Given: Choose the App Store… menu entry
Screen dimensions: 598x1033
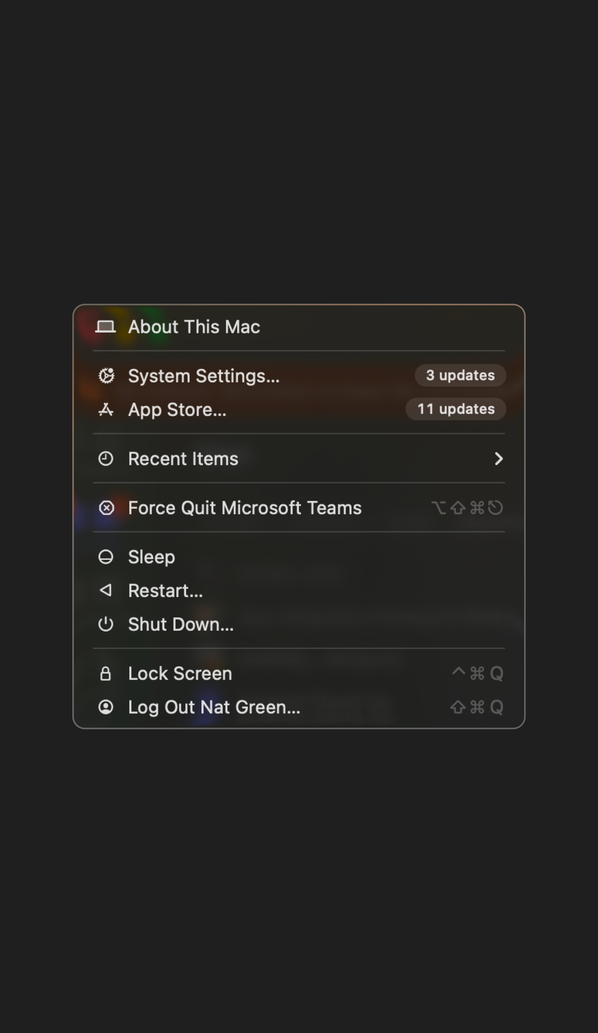Looking at the screenshot, I should coord(177,409).
